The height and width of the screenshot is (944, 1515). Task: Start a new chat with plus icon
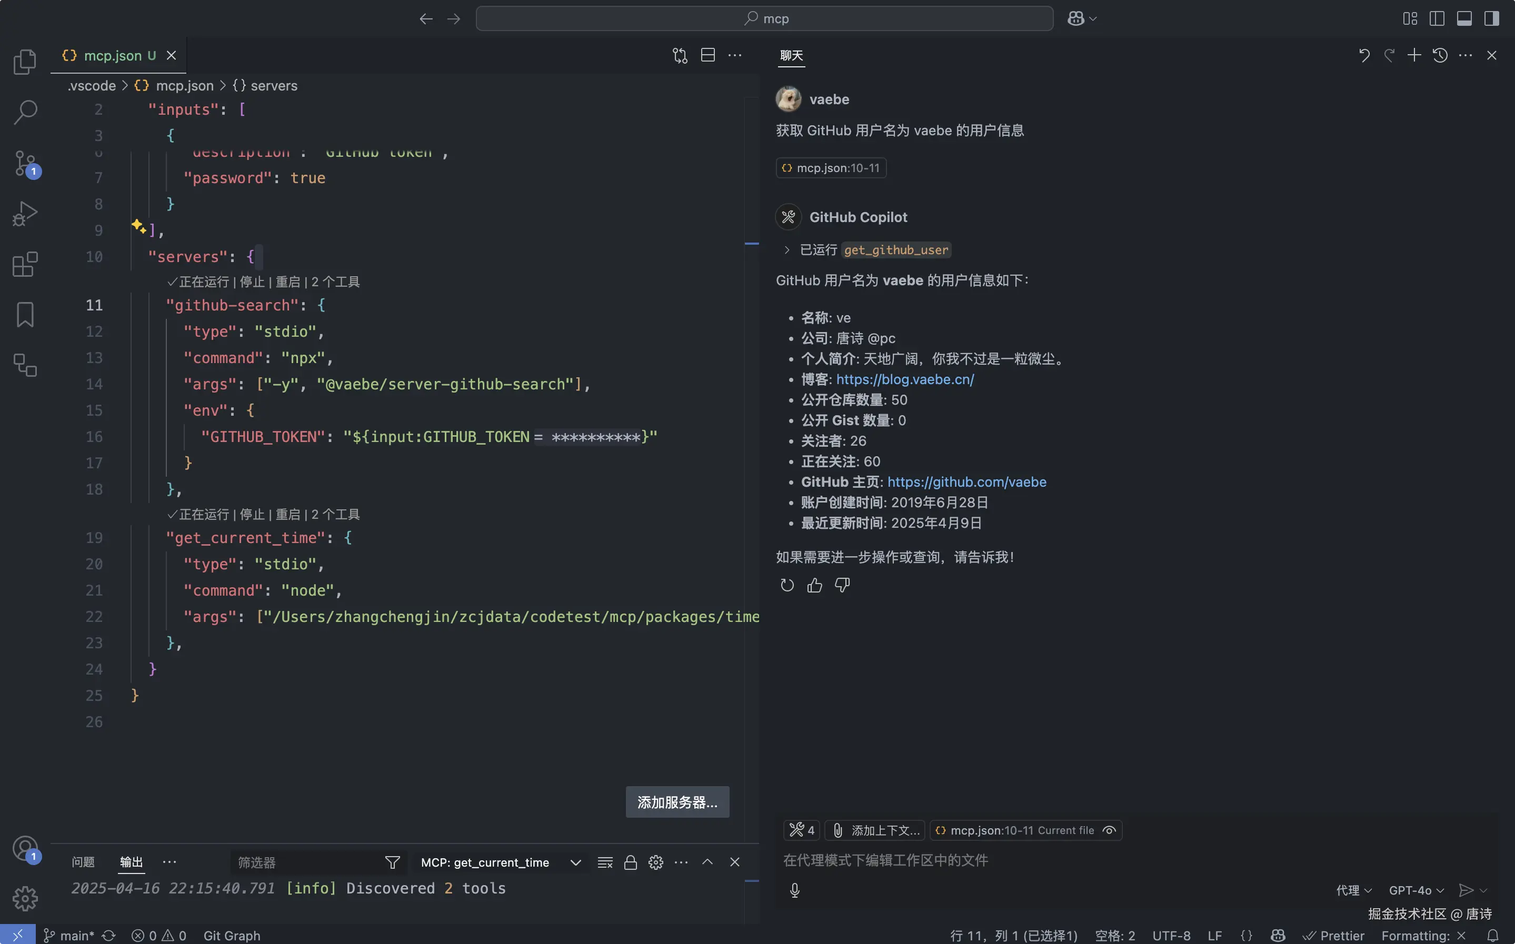(x=1414, y=56)
